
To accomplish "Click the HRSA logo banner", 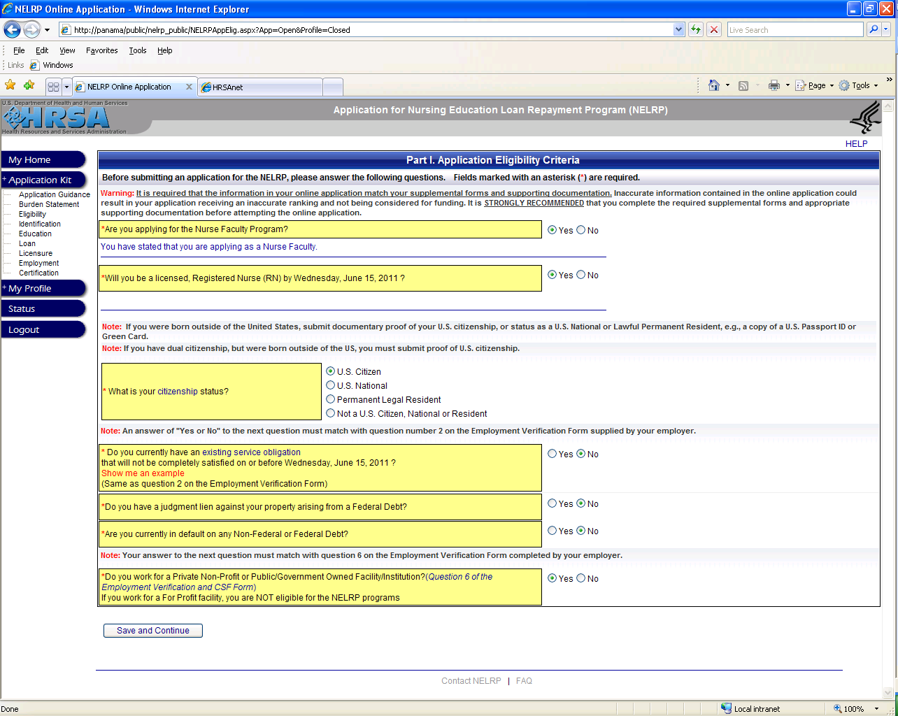I will coord(65,117).
